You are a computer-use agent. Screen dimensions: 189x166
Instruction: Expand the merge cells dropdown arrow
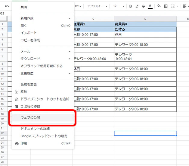click(x=178, y=6)
